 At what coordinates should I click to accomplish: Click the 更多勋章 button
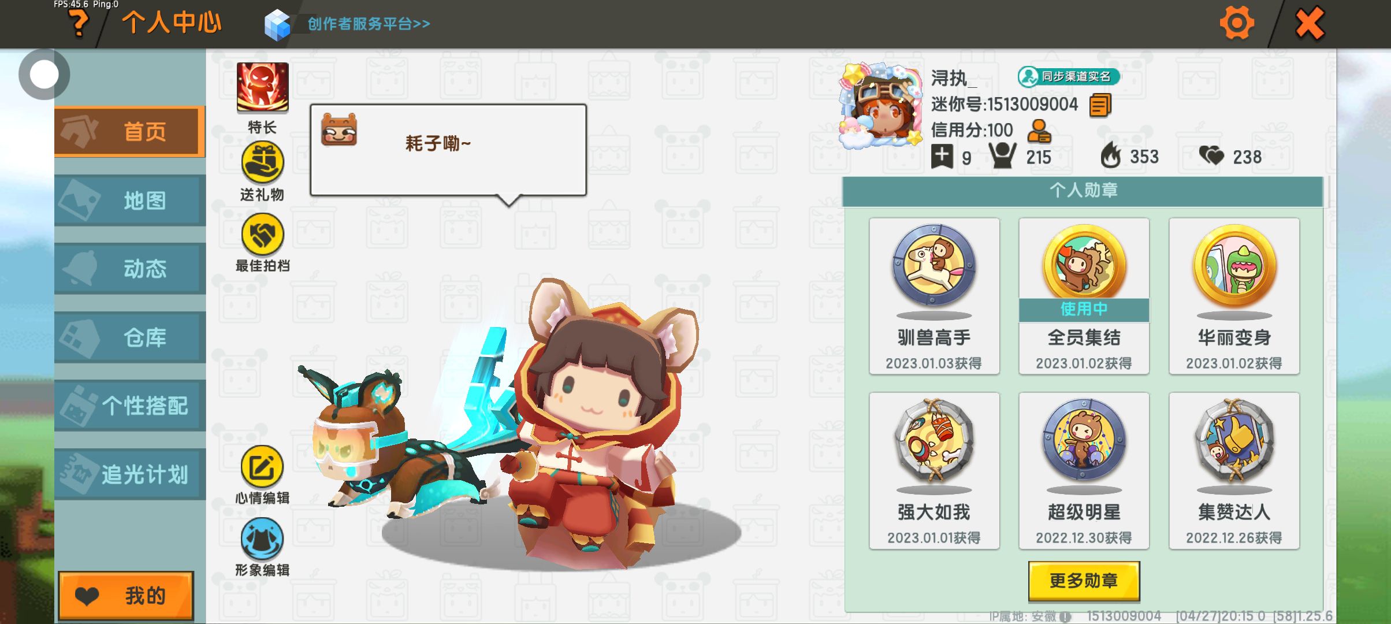pyautogui.click(x=1084, y=581)
